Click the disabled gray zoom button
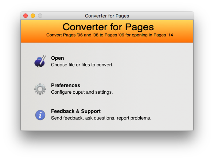 (x=40, y=16)
